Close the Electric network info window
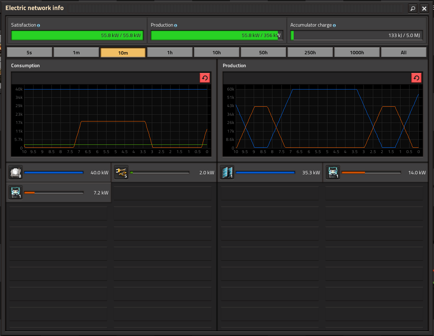Viewport: 434px width, 336px height. tap(424, 8)
